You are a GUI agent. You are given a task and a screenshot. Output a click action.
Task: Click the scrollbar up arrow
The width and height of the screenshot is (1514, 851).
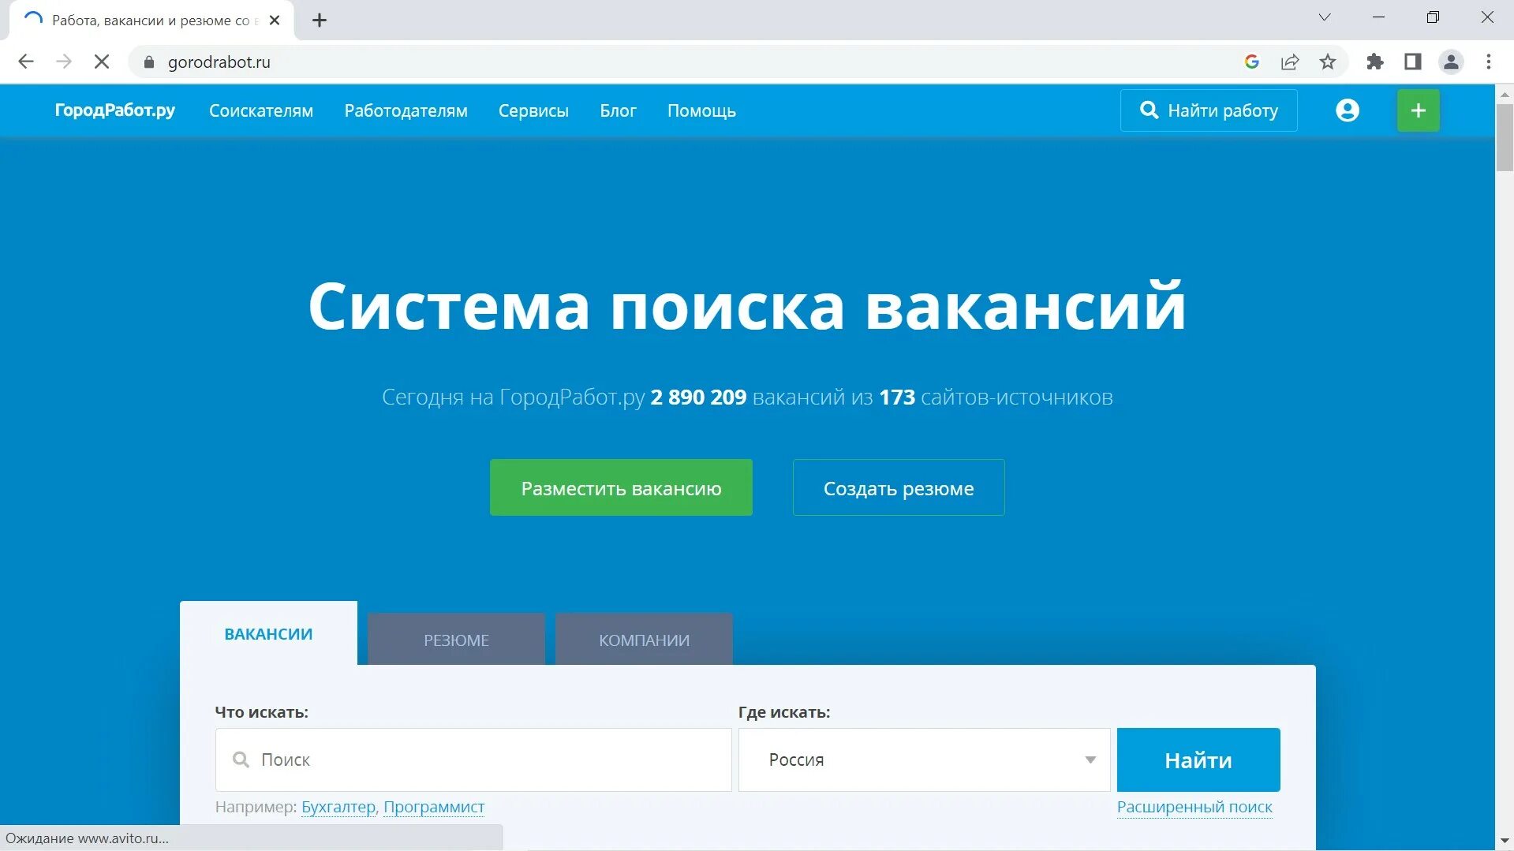tap(1505, 94)
